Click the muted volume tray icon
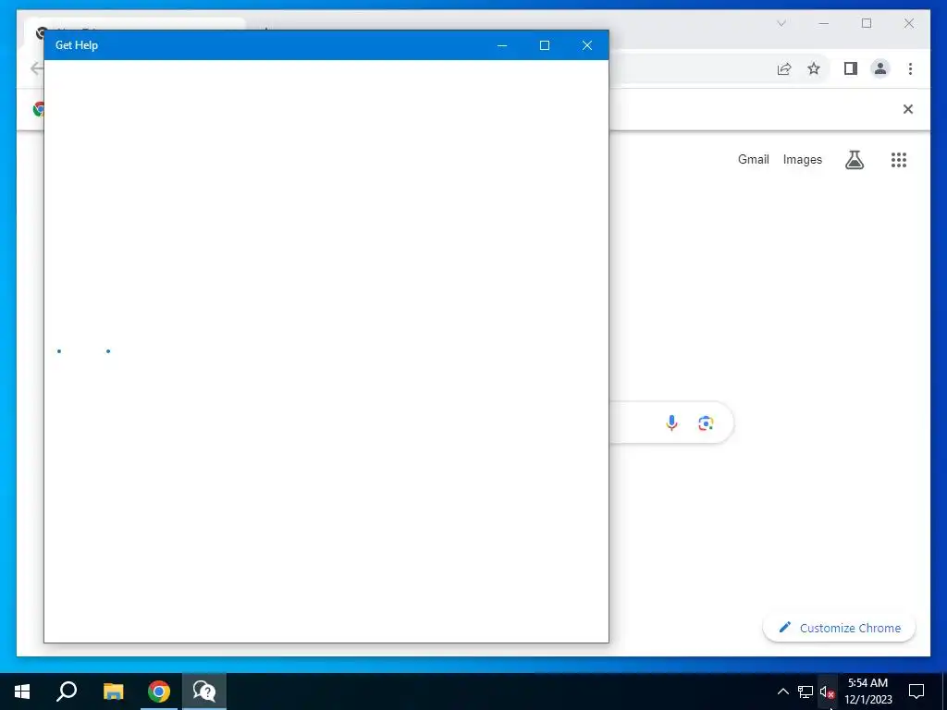Screen dimensions: 947x710 pyautogui.click(x=827, y=692)
